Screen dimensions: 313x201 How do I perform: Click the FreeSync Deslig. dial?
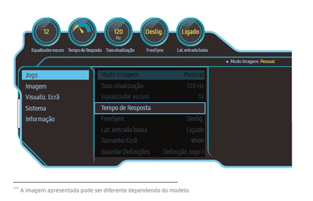tap(154, 32)
